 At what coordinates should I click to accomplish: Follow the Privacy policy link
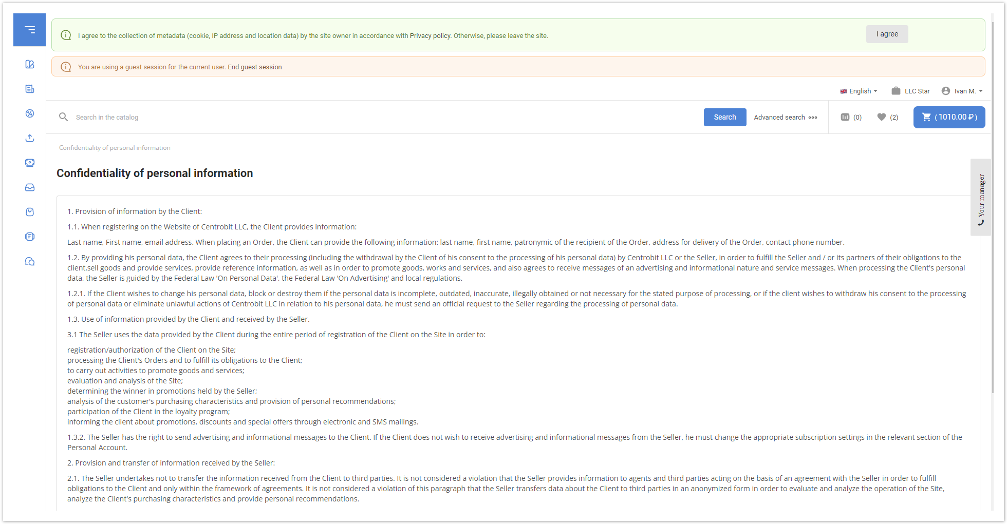[430, 35]
